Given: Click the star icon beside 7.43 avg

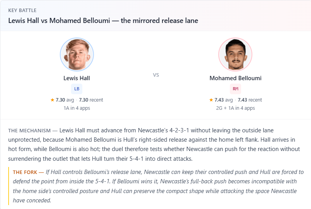Looking at the screenshot, I should click(x=211, y=100).
